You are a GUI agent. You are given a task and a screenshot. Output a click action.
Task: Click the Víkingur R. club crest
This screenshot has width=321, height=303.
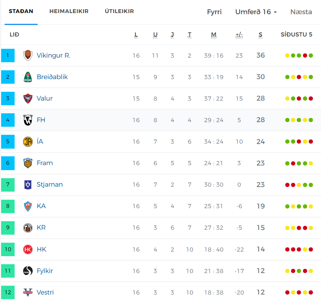coord(28,55)
